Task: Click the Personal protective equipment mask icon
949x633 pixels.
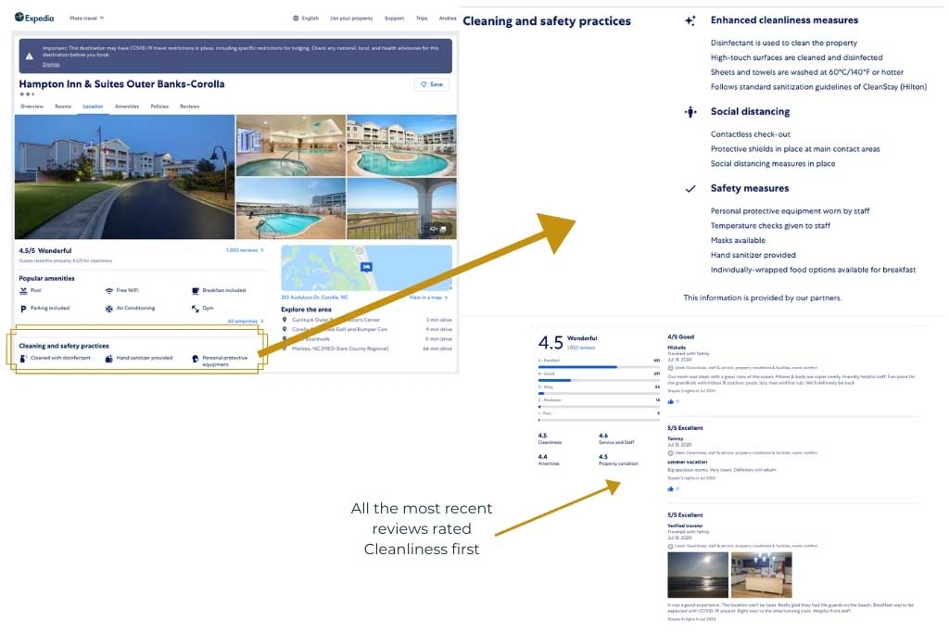Action: coord(195,359)
